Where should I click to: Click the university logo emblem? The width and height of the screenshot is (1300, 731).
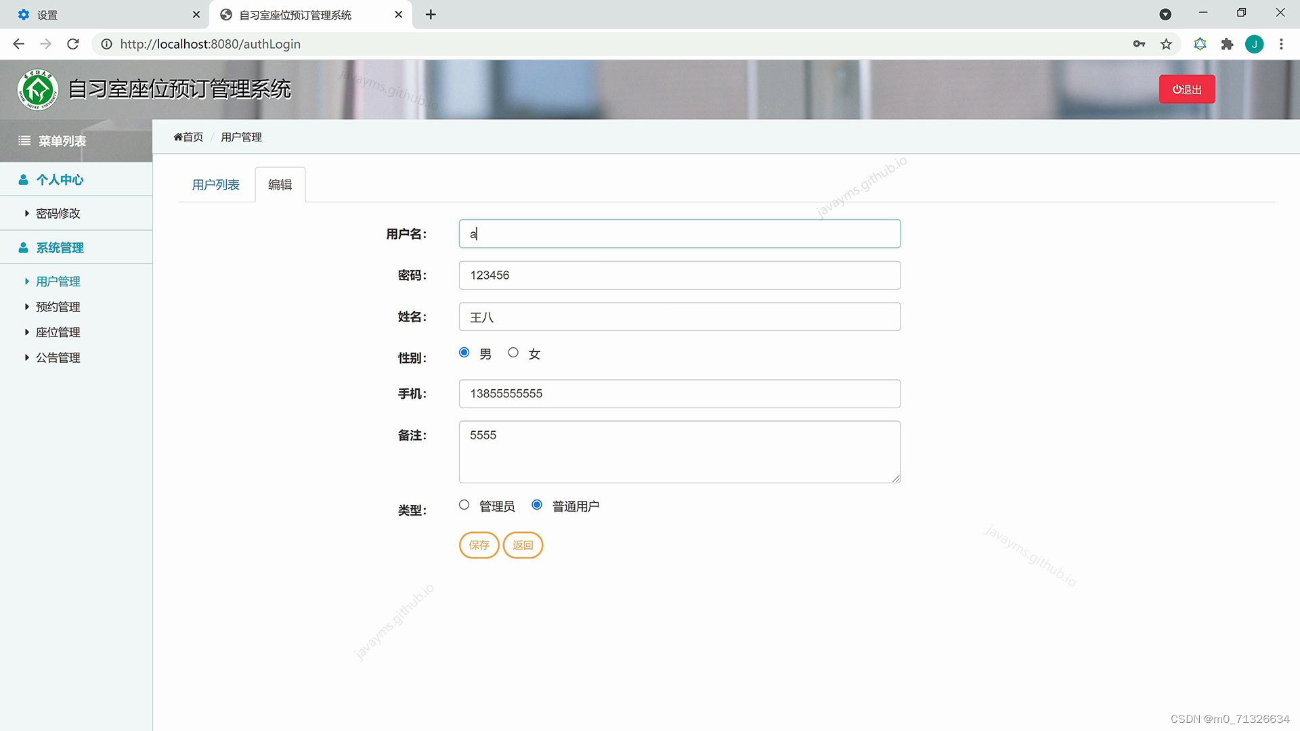[38, 89]
